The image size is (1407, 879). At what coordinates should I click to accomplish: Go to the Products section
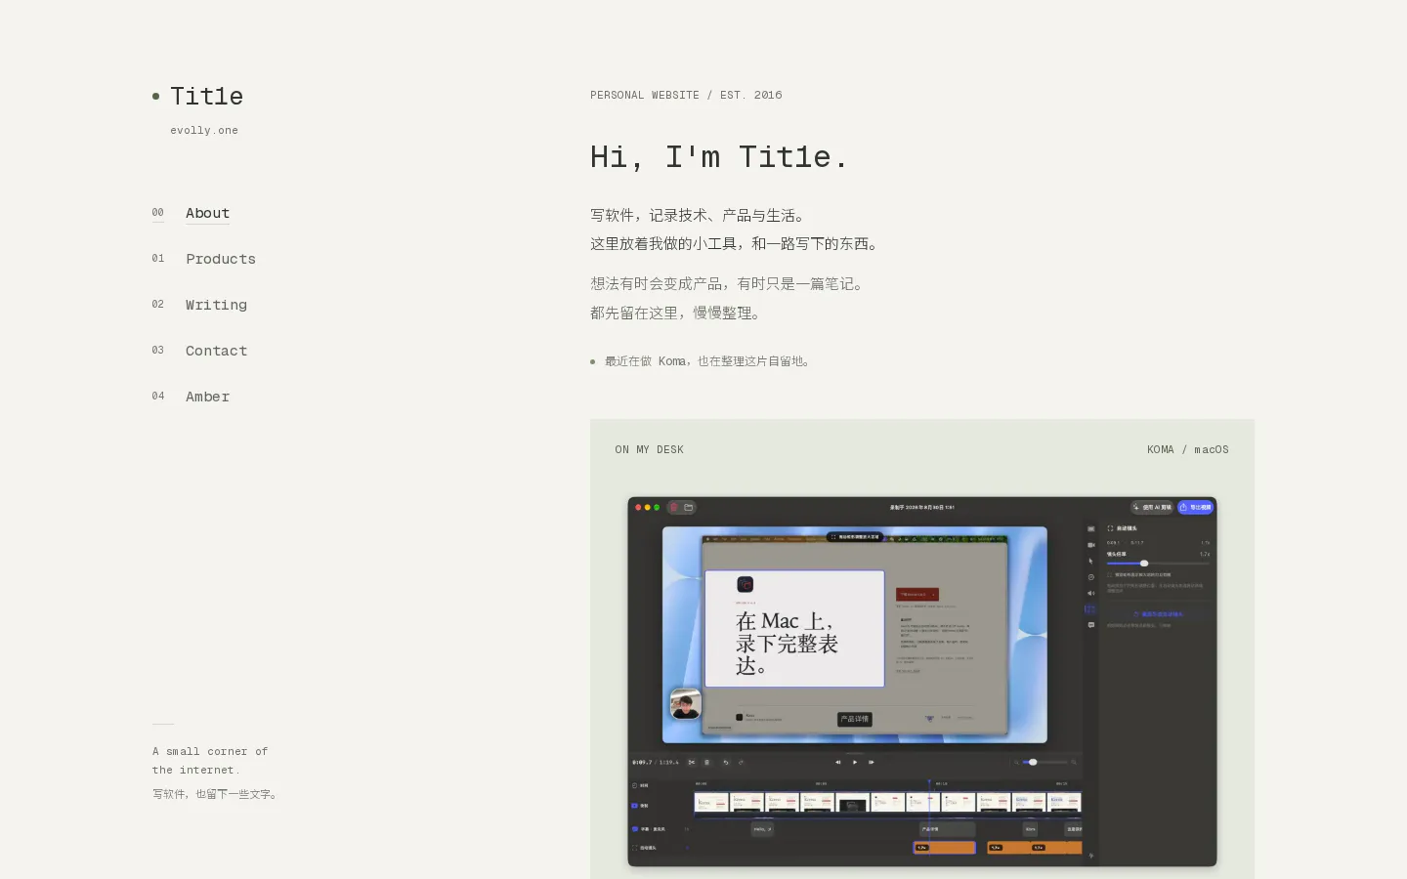(x=220, y=259)
